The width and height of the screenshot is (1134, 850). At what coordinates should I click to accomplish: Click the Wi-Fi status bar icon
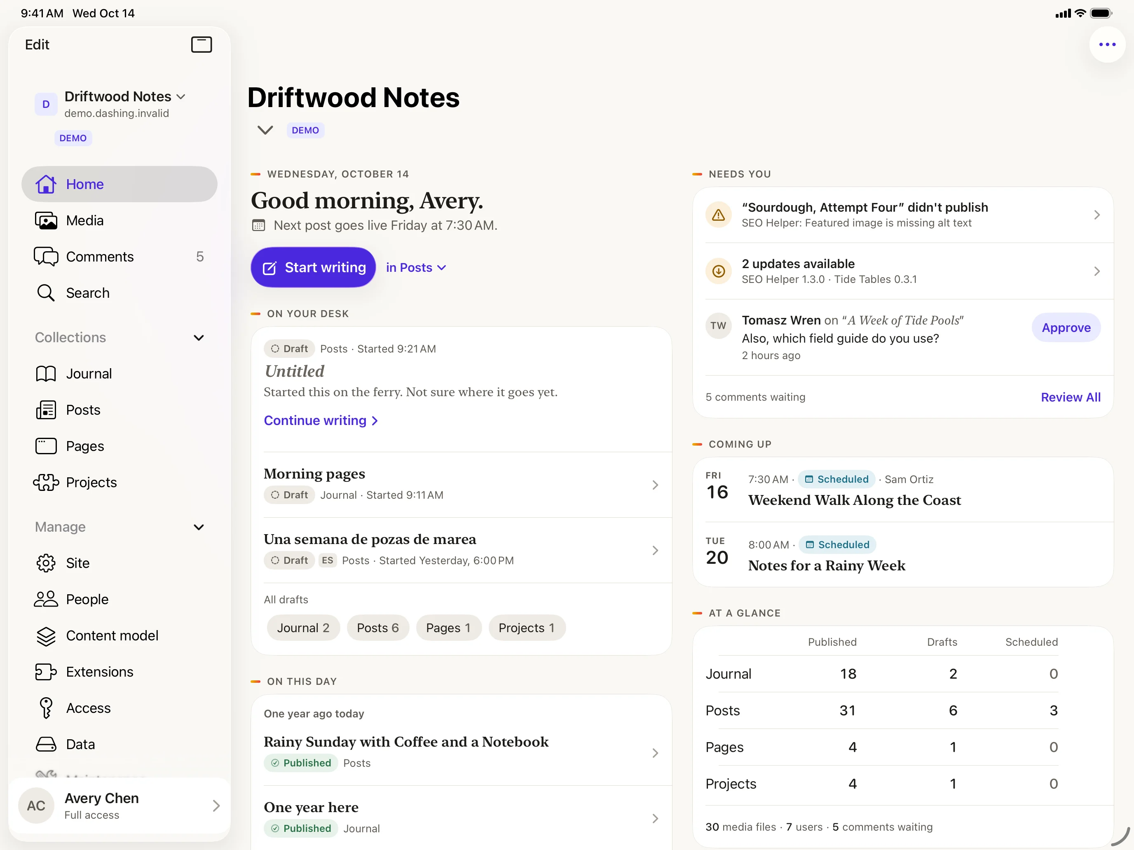point(1080,13)
